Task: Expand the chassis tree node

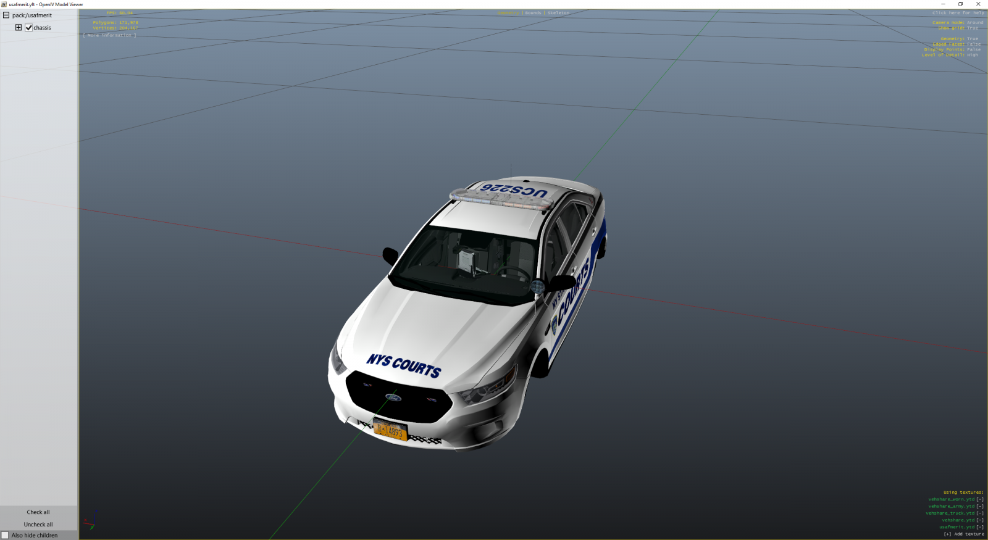Action: point(19,28)
